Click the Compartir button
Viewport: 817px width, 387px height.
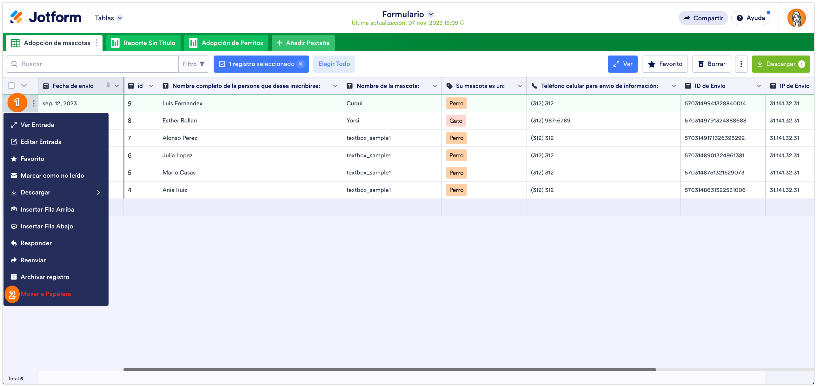coord(703,18)
